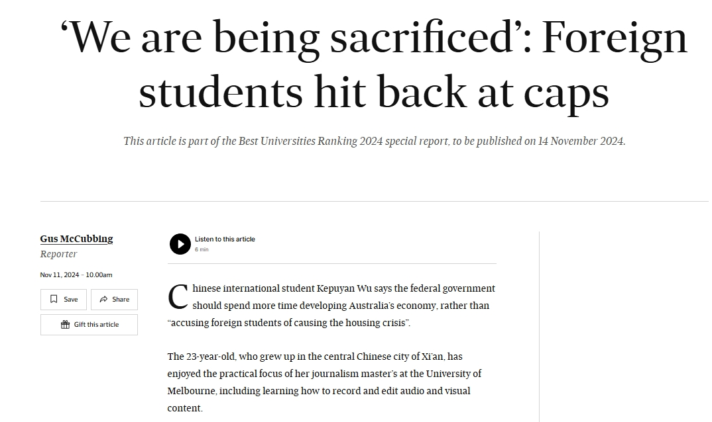712x422 pixels.
Task: Select the 'Gift this article' button text
Action: tap(96, 325)
